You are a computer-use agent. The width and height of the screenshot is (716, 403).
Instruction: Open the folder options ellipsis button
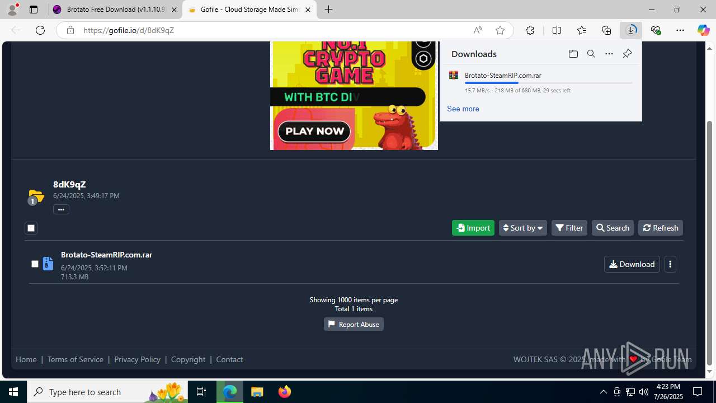click(61, 209)
